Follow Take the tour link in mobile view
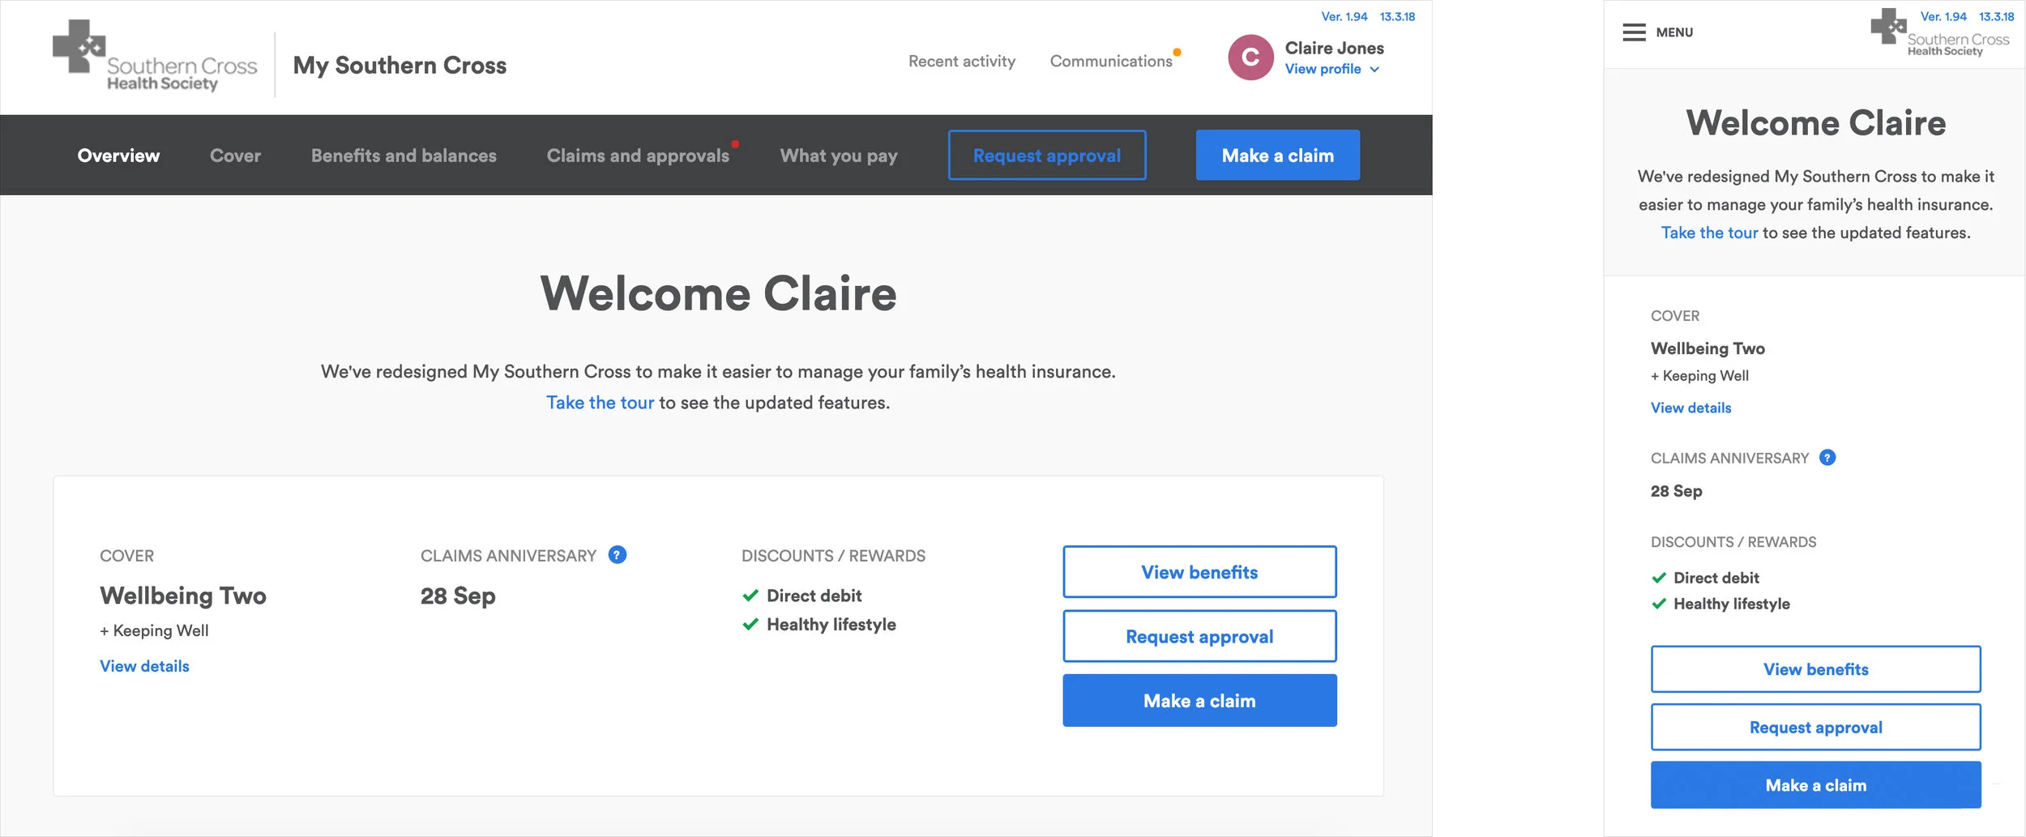 coord(1709,233)
